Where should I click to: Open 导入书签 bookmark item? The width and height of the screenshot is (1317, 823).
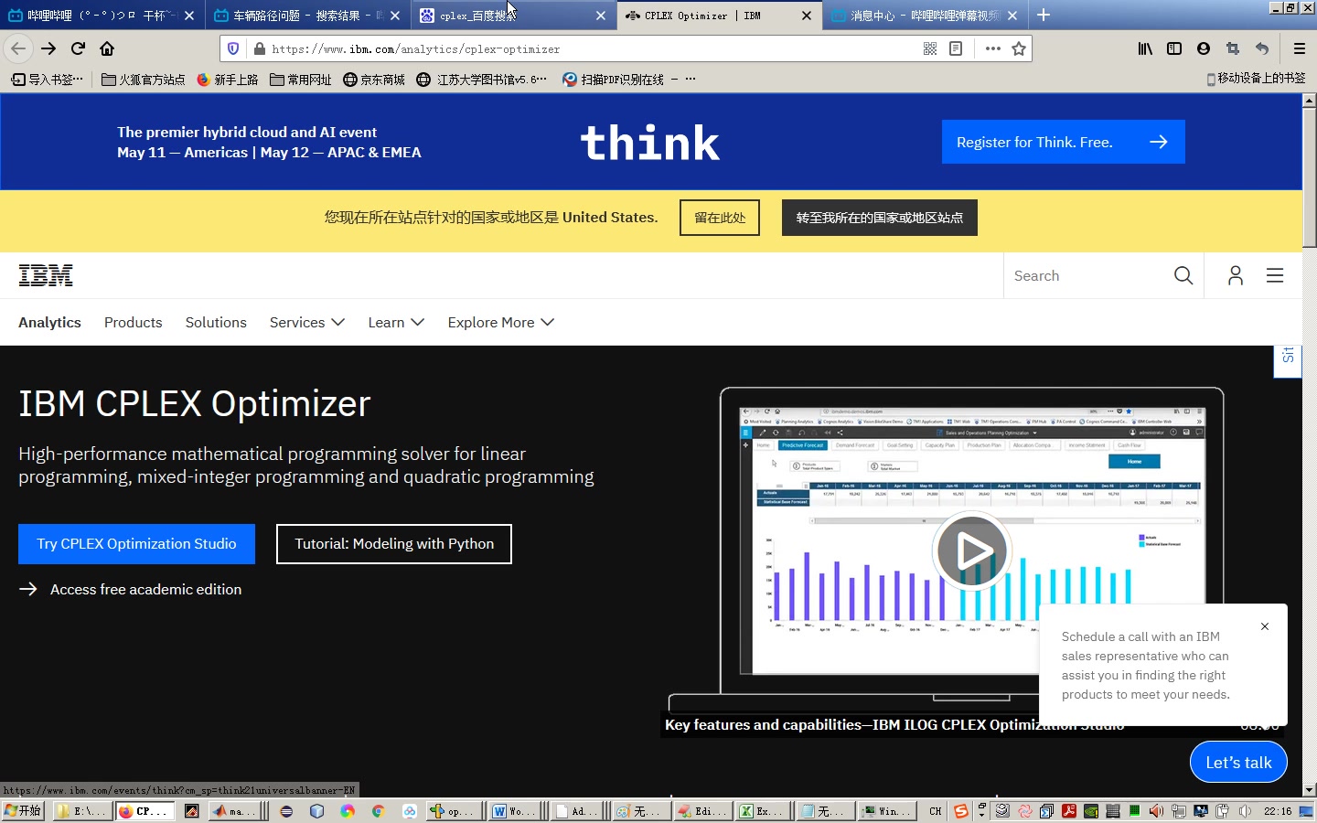[47, 80]
